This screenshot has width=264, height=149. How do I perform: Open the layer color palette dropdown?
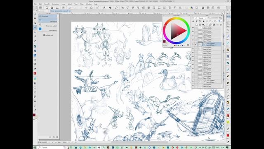pos(194,18)
